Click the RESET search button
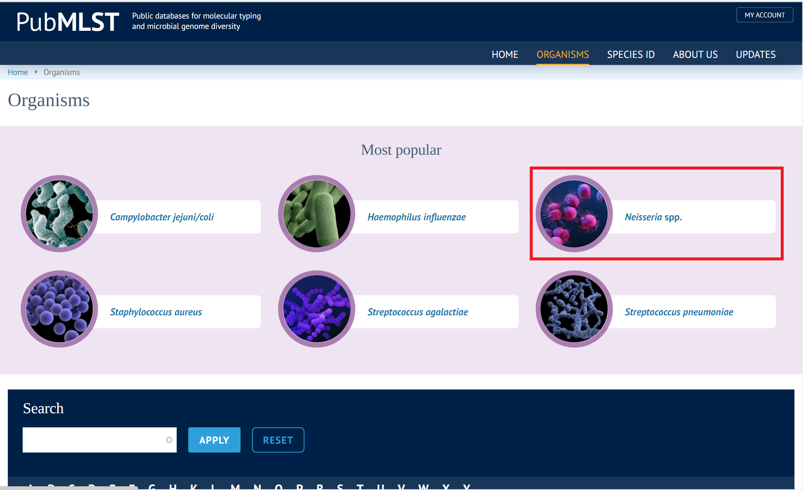 tap(278, 440)
